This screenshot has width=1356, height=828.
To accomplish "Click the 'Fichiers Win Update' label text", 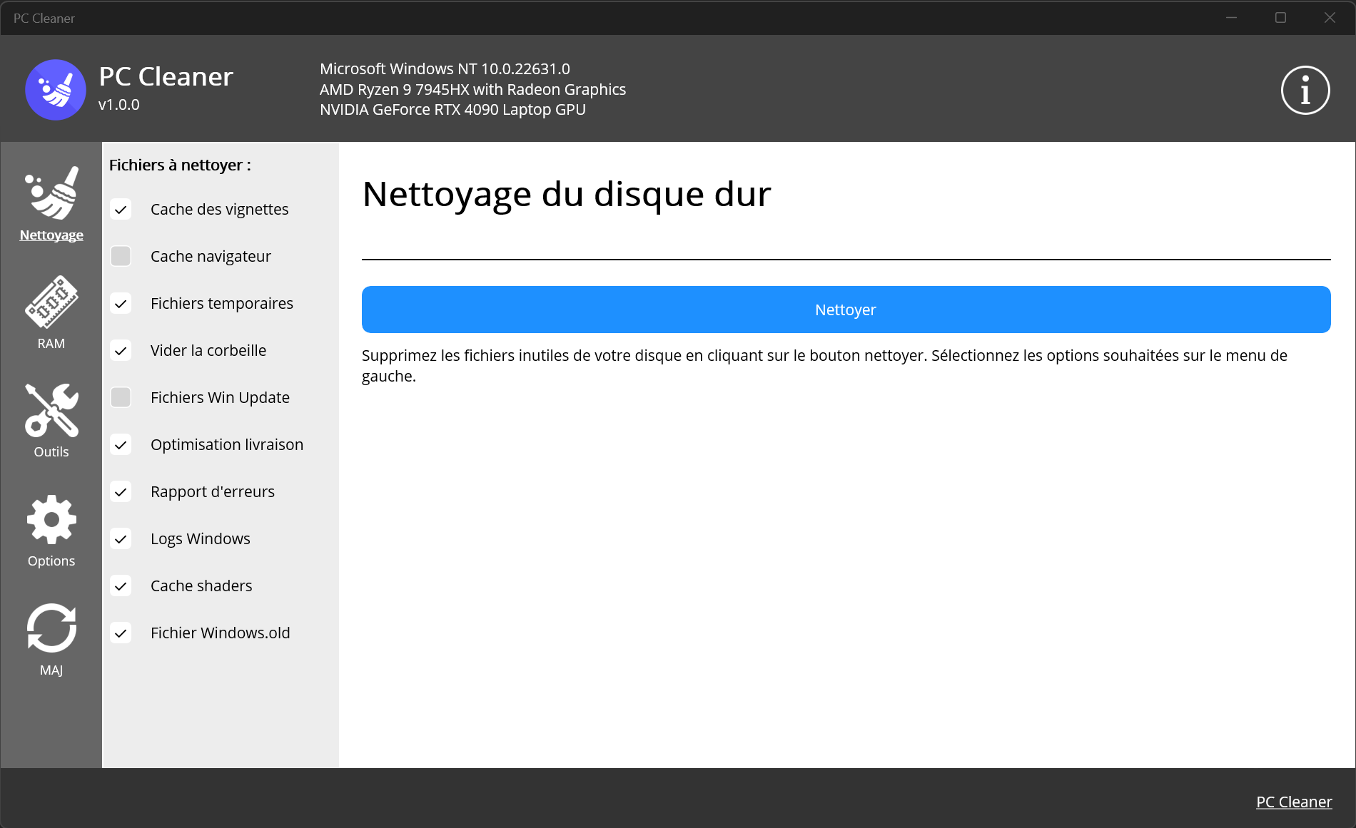I will pyautogui.click(x=220, y=397).
